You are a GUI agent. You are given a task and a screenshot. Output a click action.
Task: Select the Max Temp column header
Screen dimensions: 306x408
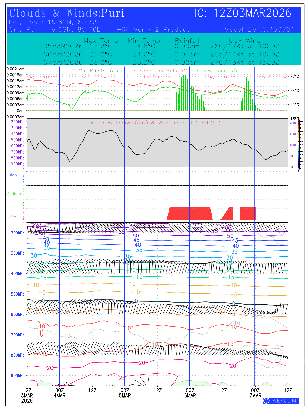pos(101,41)
